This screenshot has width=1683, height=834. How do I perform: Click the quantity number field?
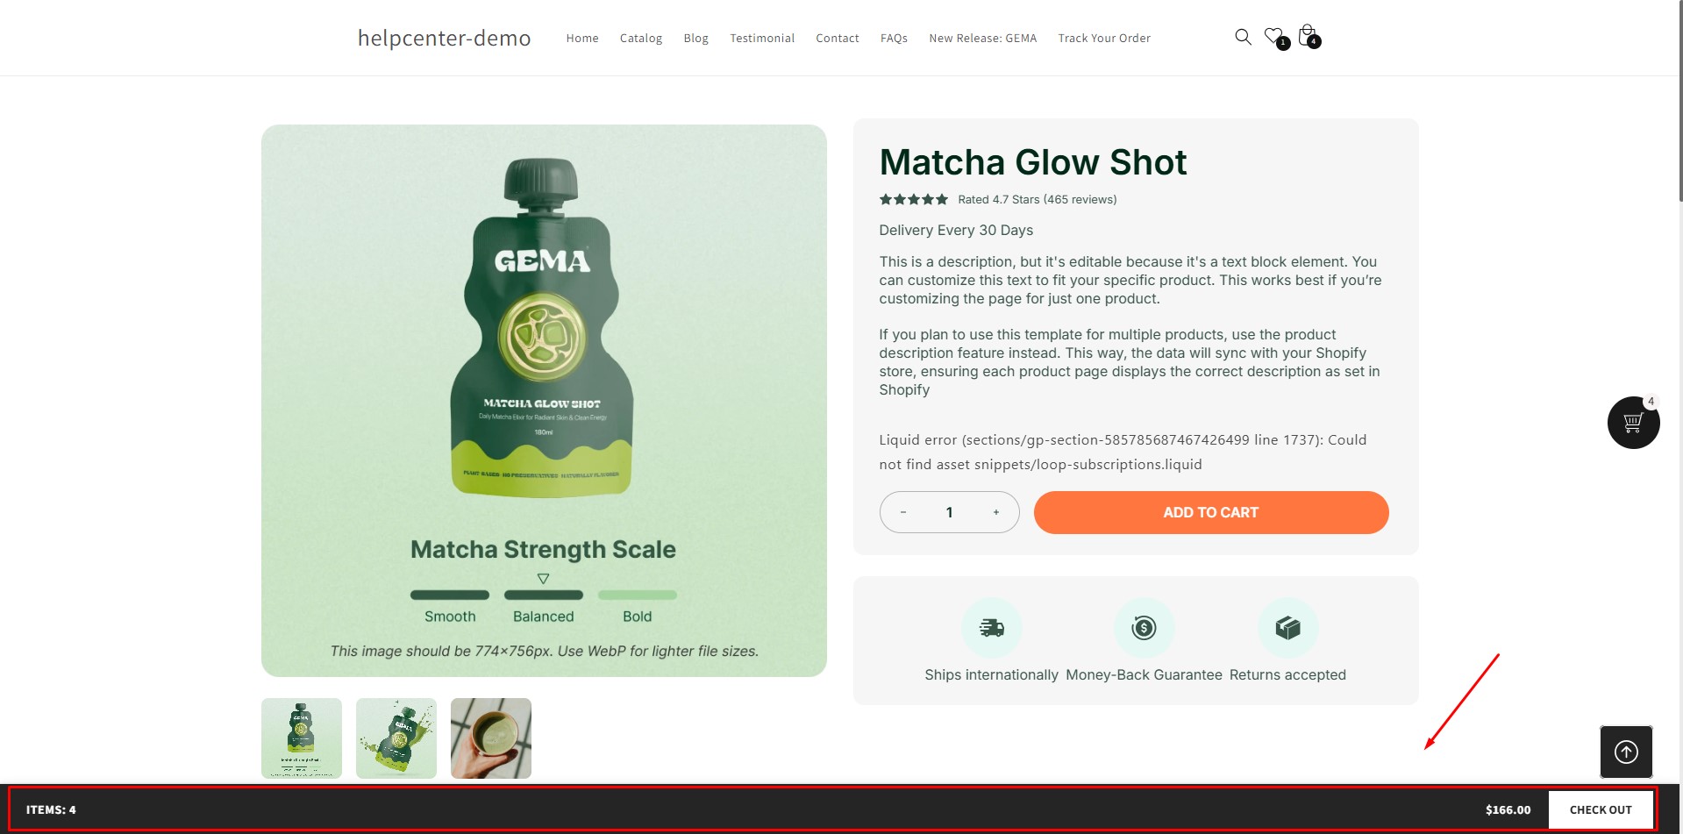tap(949, 512)
